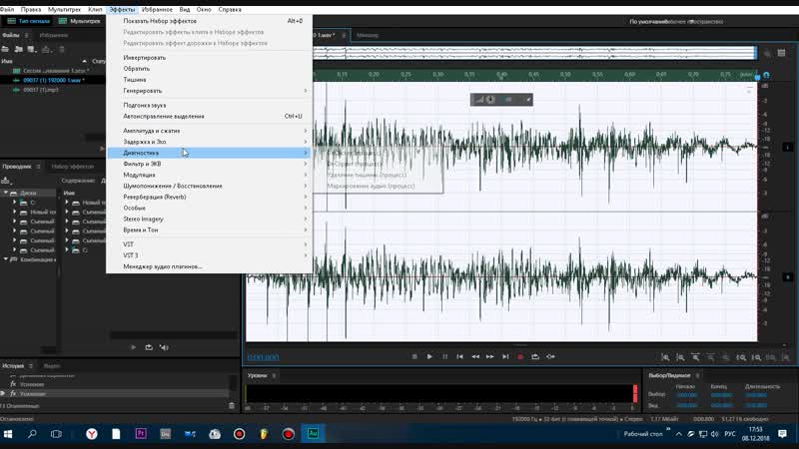The width and height of the screenshot is (799, 449).
Task: Click the last zoom icon in zoom toolbar
Action: [x=786, y=357]
